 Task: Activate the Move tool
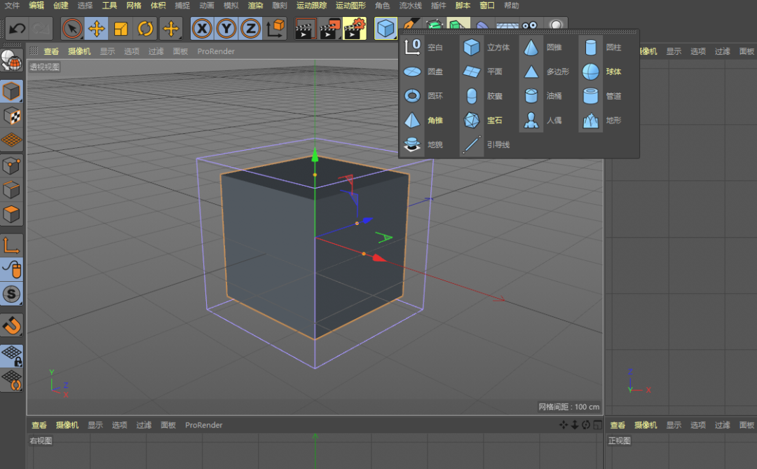[x=97, y=29]
